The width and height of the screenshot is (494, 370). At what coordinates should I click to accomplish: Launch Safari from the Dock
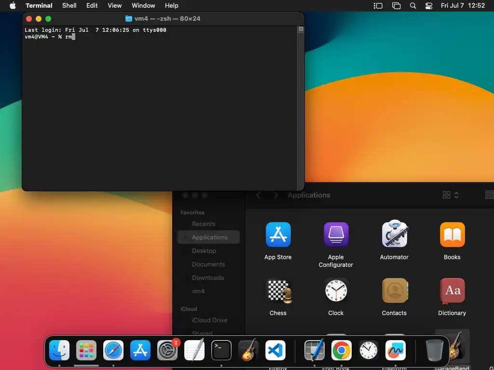[x=113, y=350]
